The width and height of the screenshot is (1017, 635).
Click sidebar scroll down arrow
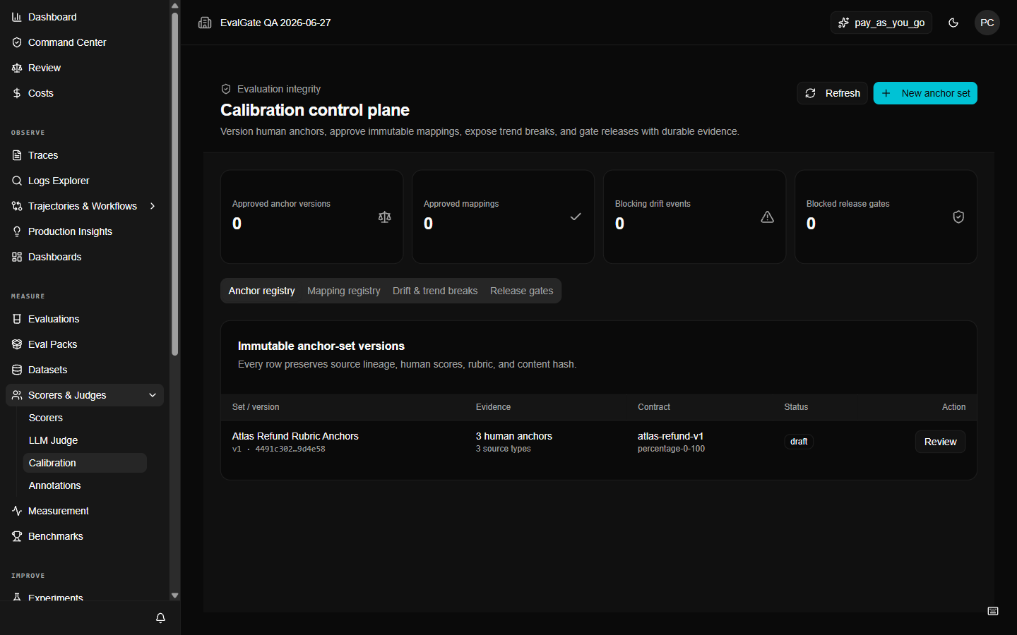(174, 595)
